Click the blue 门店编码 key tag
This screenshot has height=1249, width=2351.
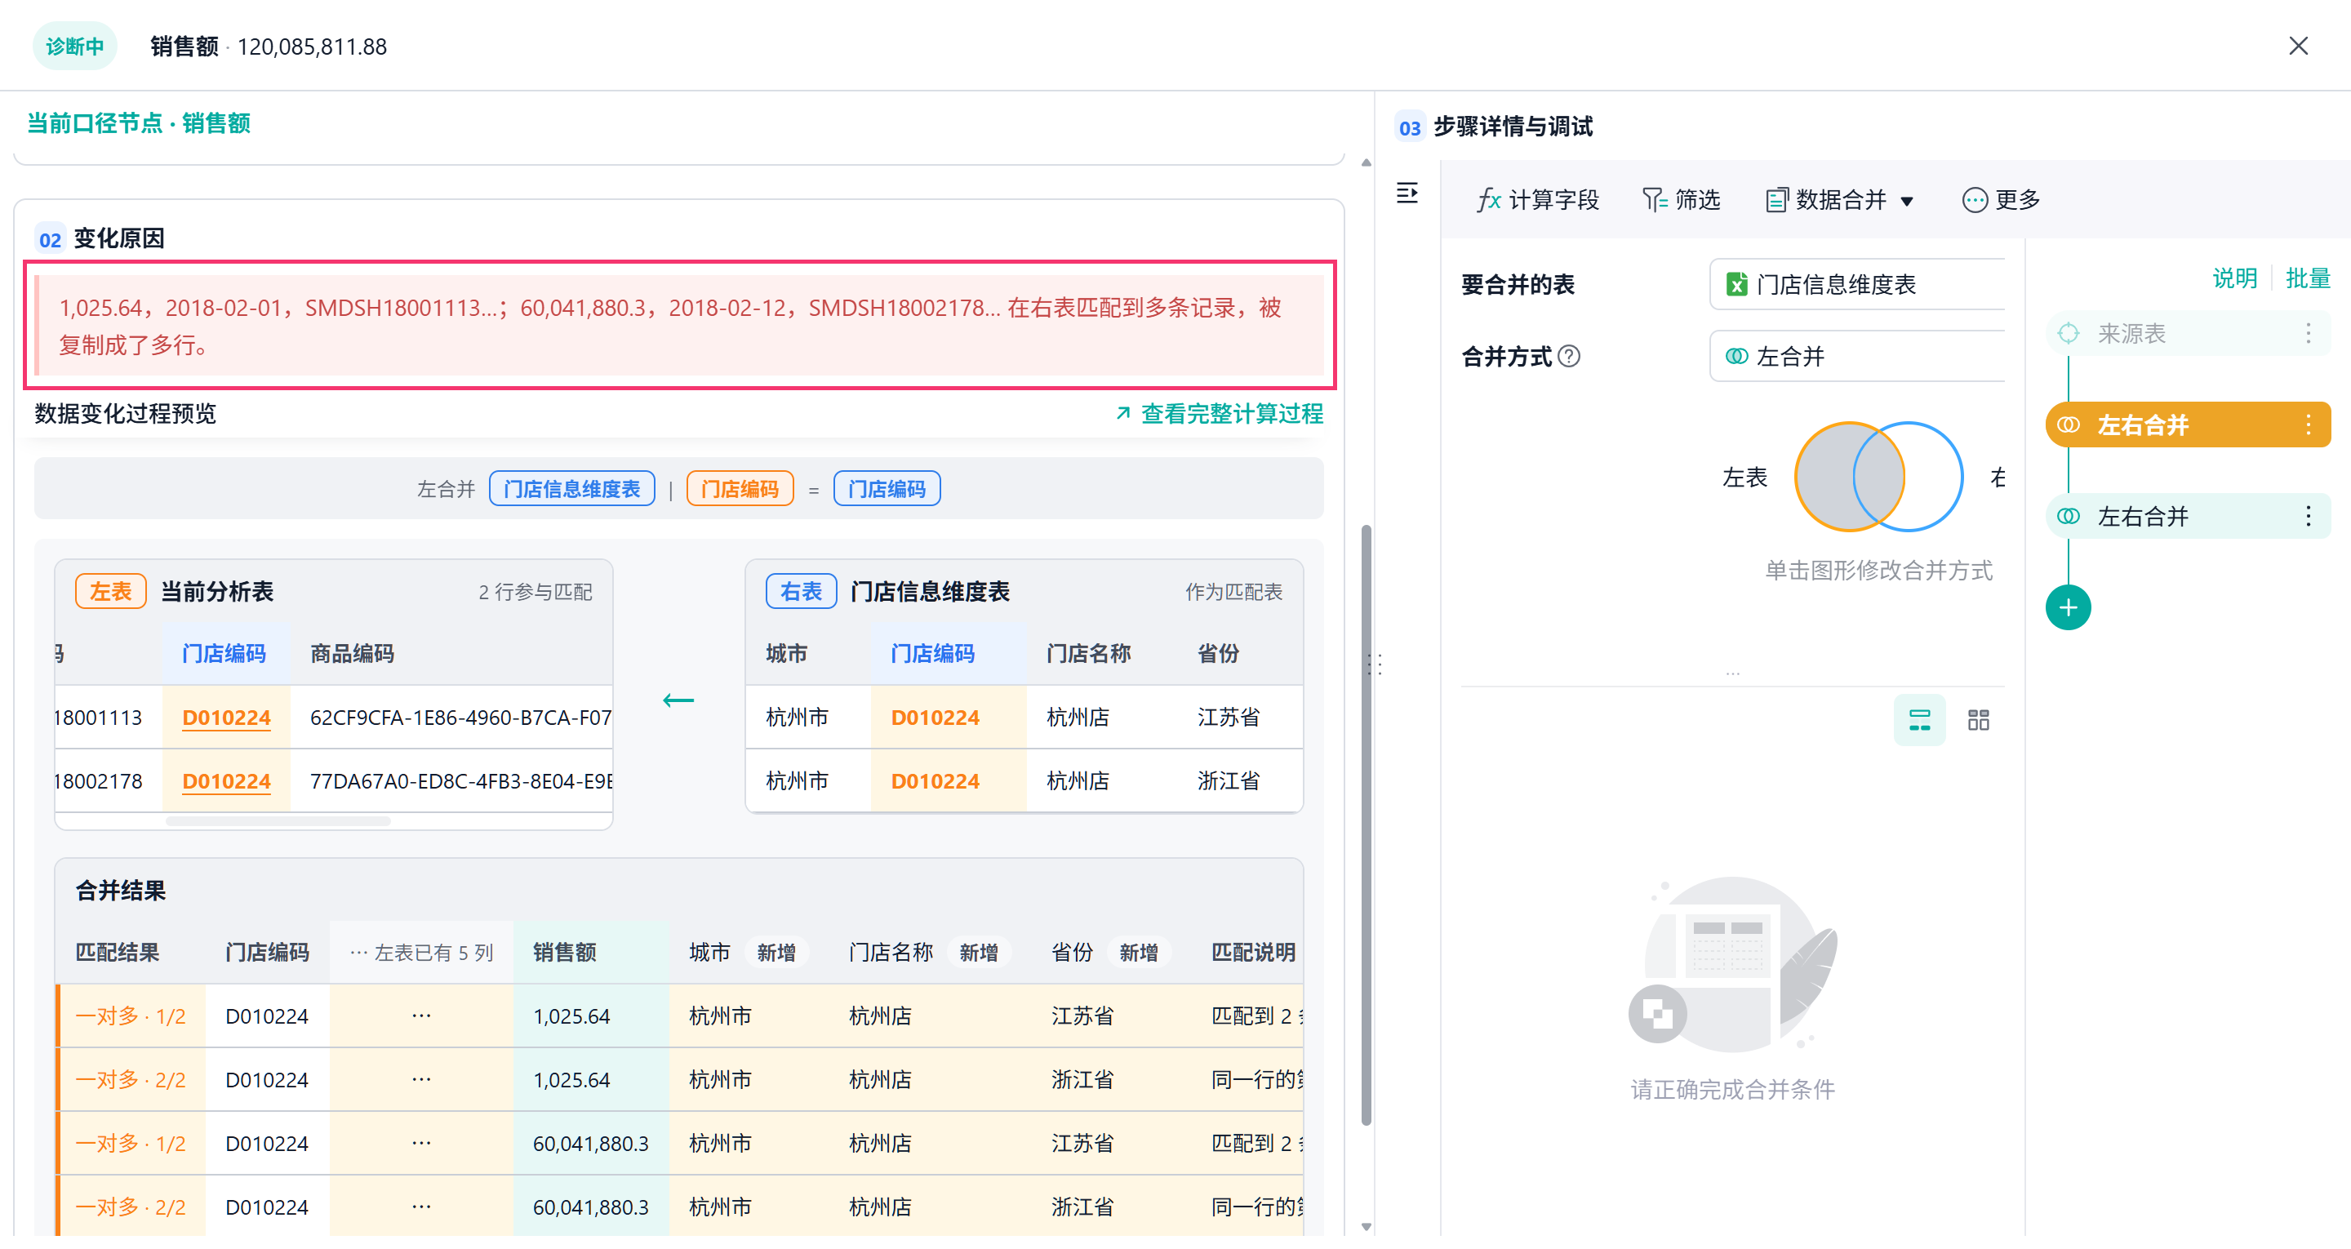coord(887,488)
